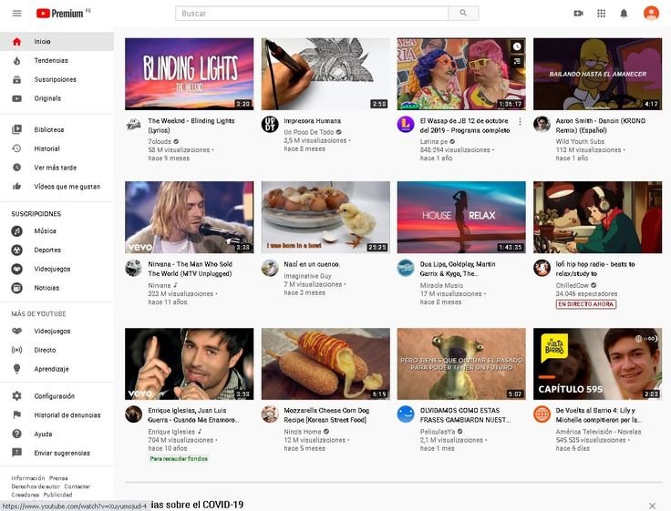The image size is (671, 511).
Task: Click the Aprendizaje lightbulb icon
Action: pyautogui.click(x=16, y=369)
